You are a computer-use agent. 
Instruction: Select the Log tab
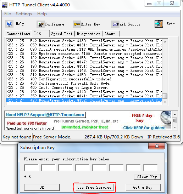(x=41, y=33)
